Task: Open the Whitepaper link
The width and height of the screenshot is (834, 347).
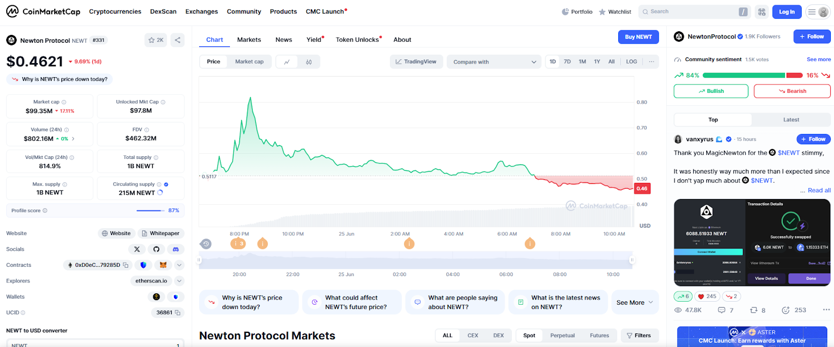Action: pos(161,233)
